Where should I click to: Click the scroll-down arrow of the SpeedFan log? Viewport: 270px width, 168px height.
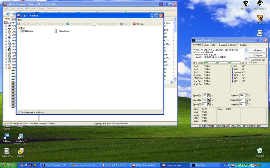246,59
